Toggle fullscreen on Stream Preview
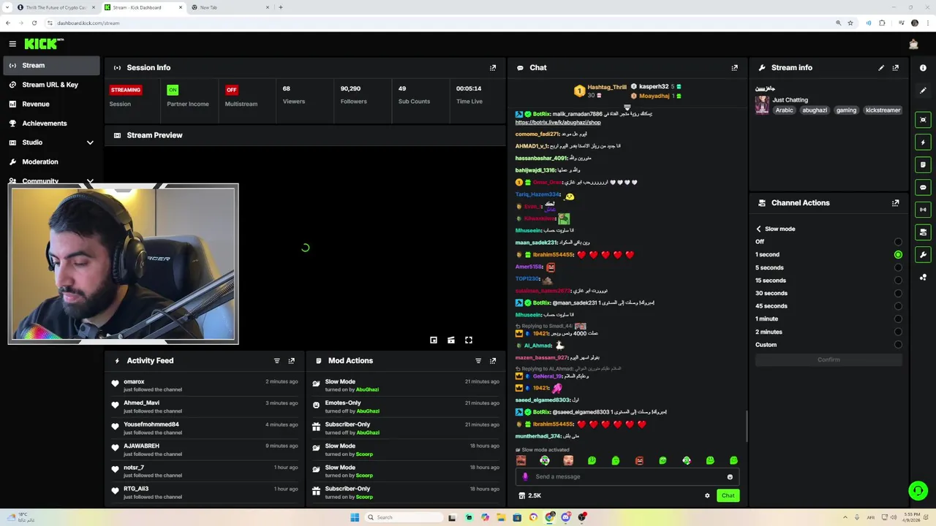The height and width of the screenshot is (526, 936). point(469,340)
